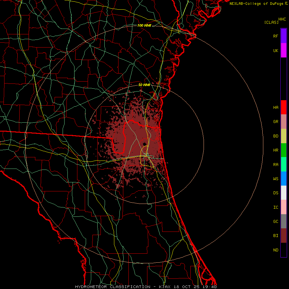
Task: Click the UK legend label
Action: pos(276,50)
